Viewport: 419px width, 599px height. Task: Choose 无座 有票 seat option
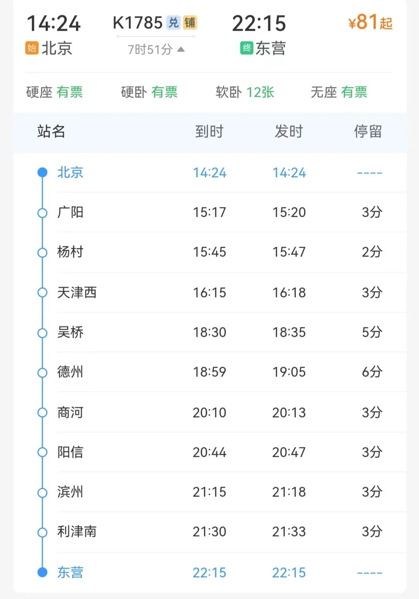[339, 92]
